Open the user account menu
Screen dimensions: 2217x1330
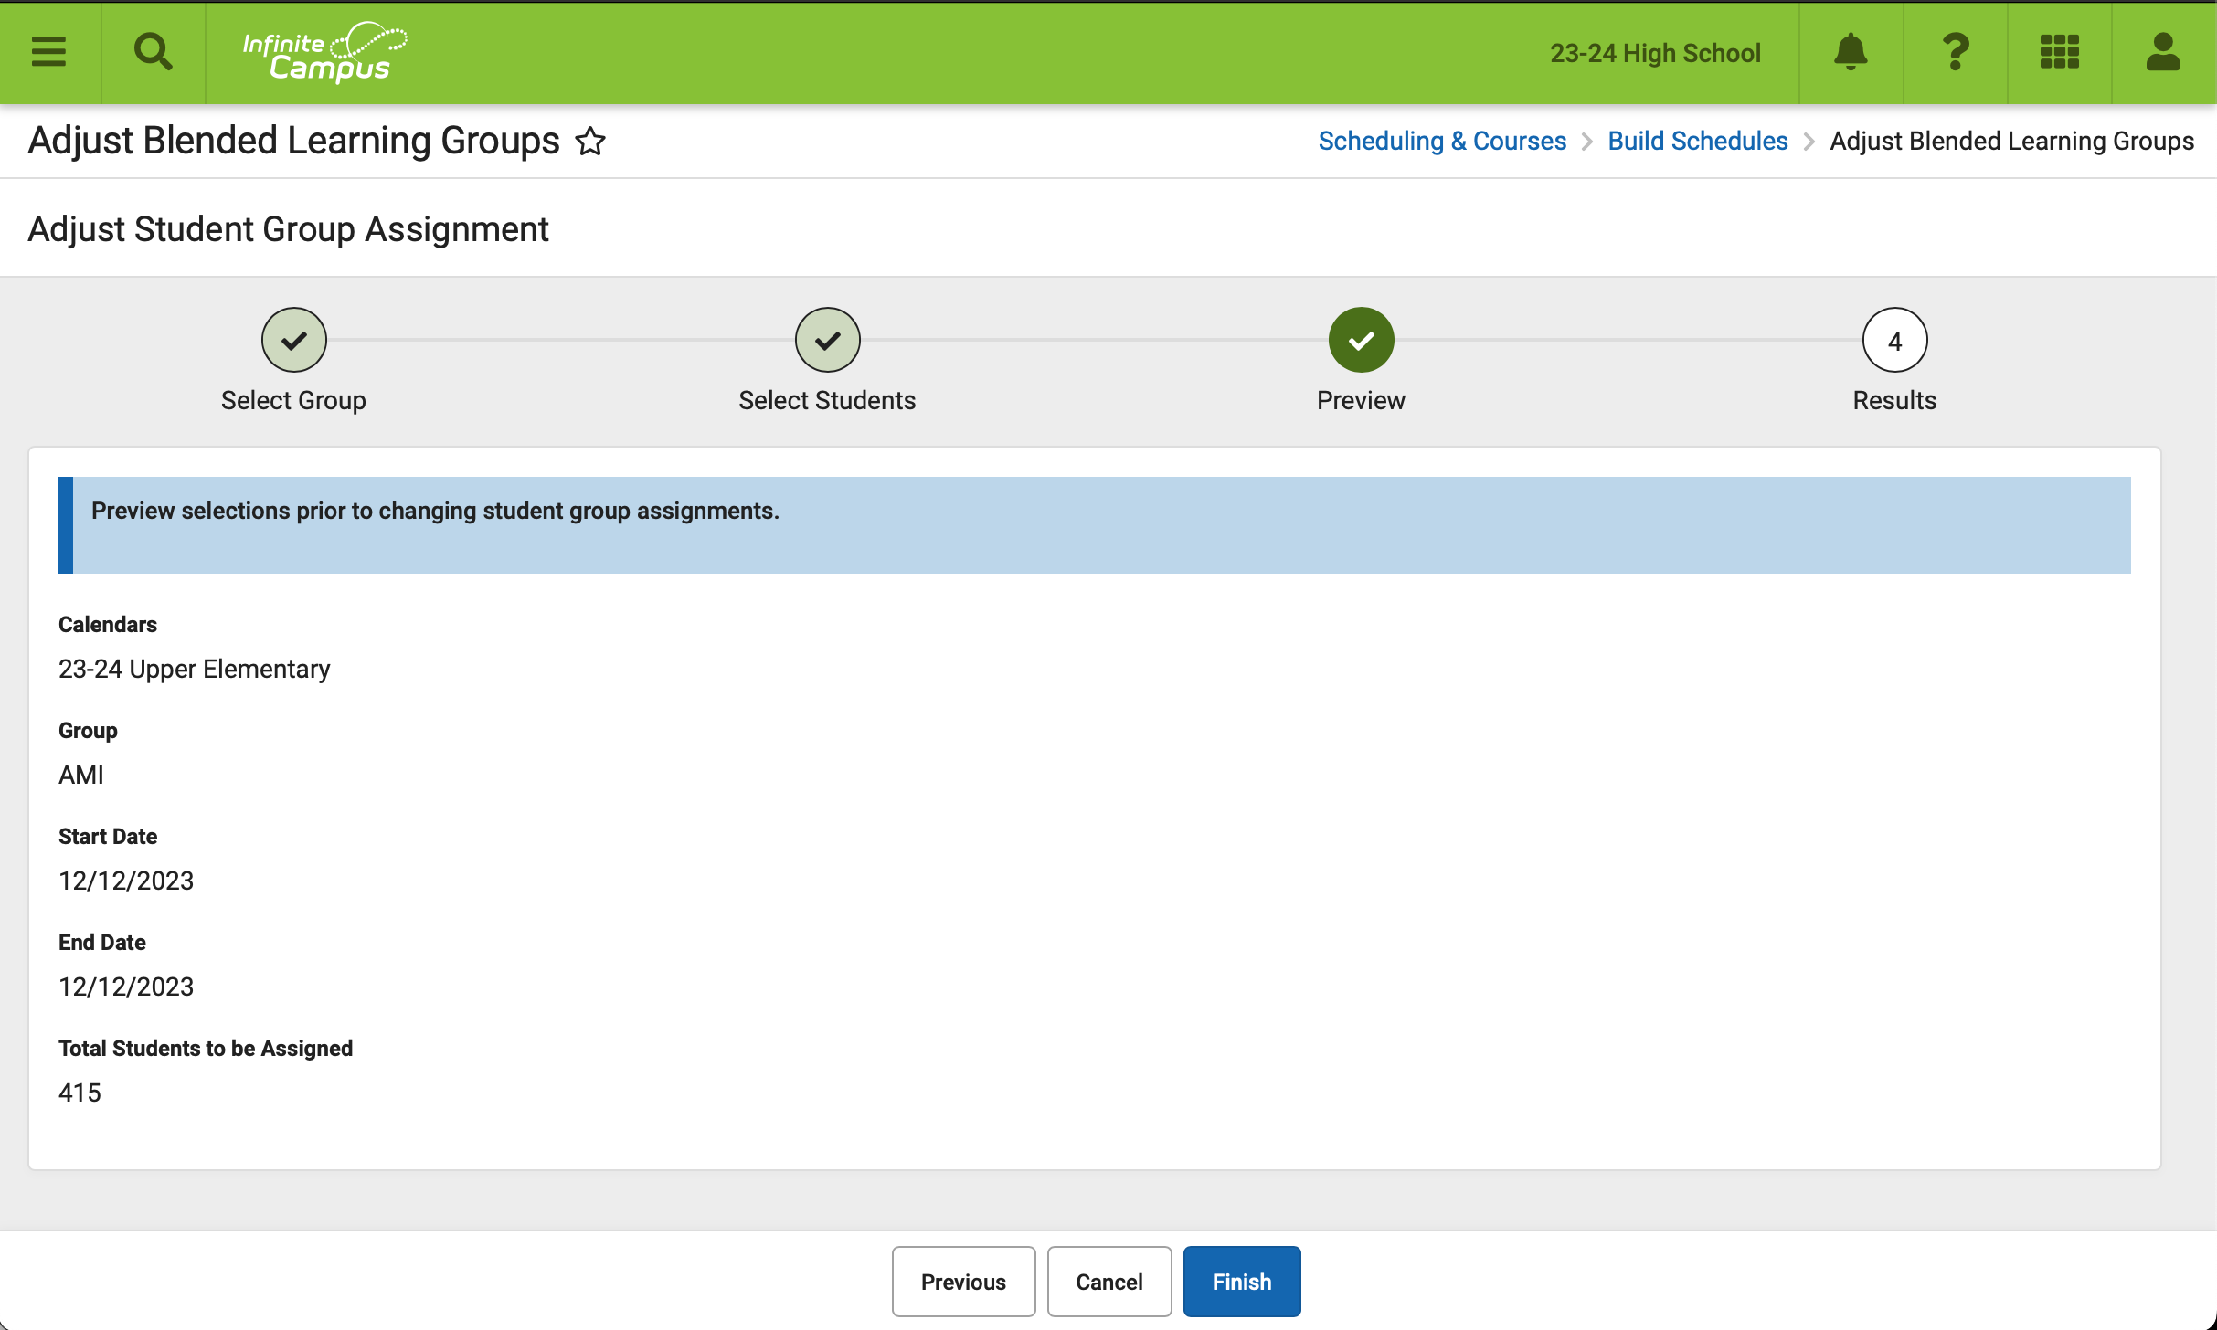pos(2163,52)
